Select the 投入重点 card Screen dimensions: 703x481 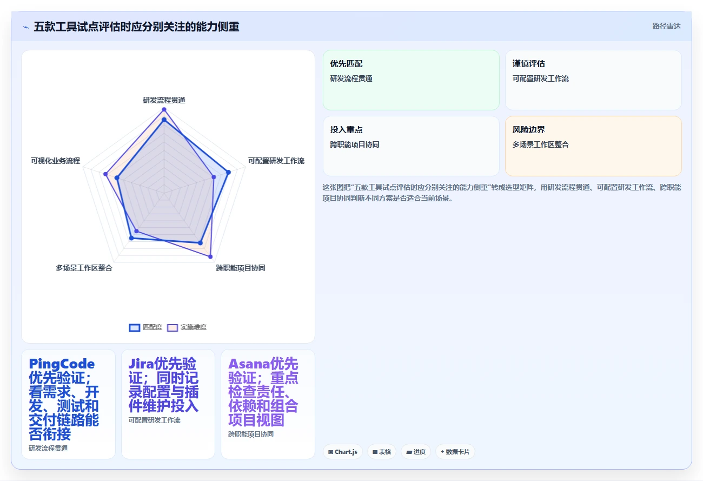pyautogui.click(x=411, y=146)
